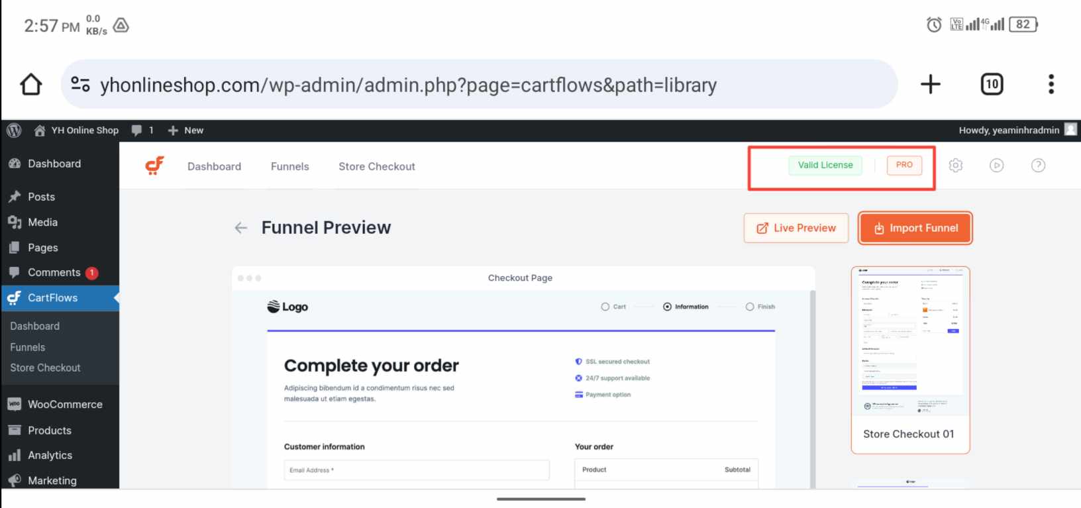Open the browser three-dot menu
Viewport: 1081px width, 508px height.
point(1051,84)
